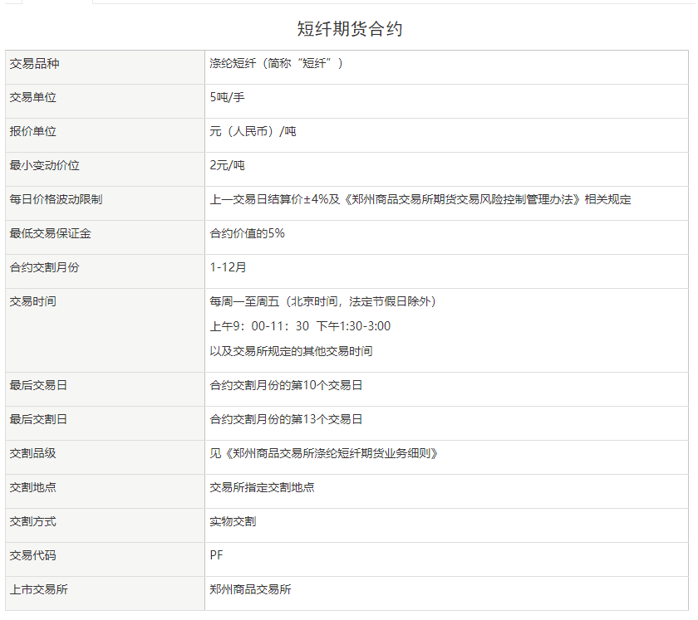The width and height of the screenshot is (698, 620).
Task: Click the 郑州商品交易所 exchange value
Action: point(250,589)
